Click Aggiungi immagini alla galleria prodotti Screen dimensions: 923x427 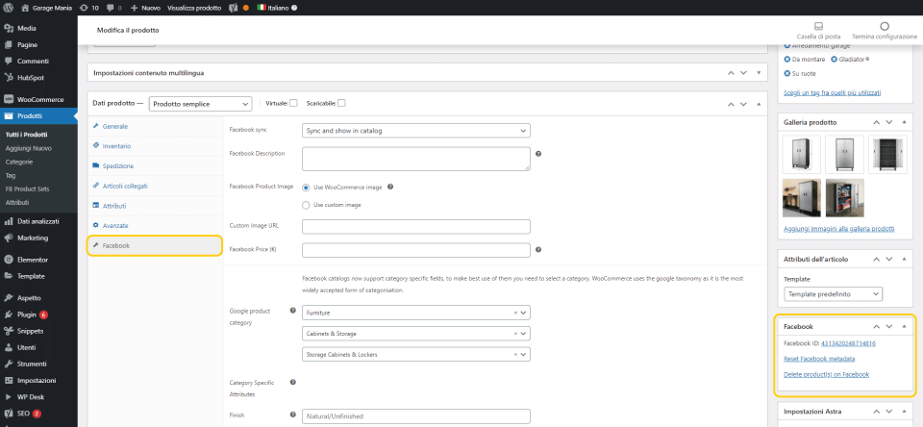(838, 229)
